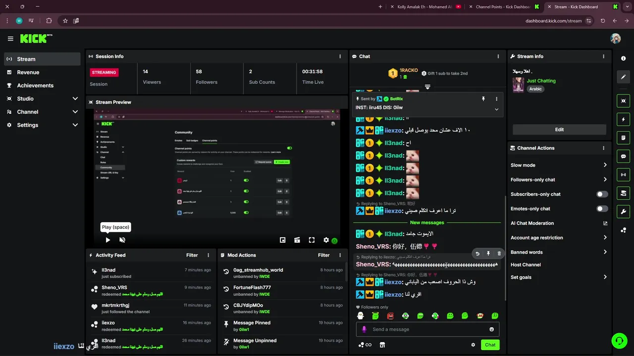This screenshot has height=356, width=634.
Task: Open Slow mode options
Action: point(559,165)
